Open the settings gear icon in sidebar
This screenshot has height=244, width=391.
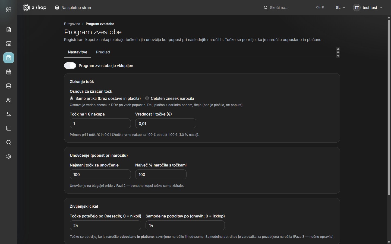pos(9,156)
